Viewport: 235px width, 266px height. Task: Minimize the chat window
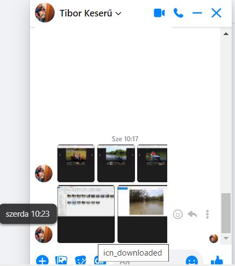[197, 13]
